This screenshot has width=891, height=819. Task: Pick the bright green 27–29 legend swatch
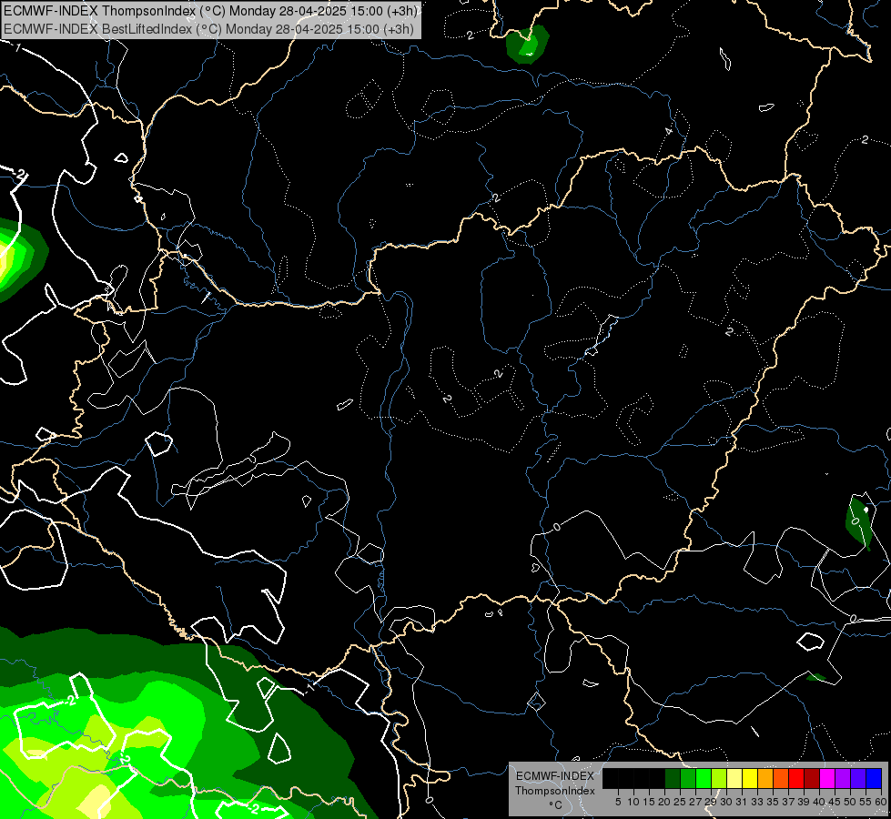pos(704,778)
